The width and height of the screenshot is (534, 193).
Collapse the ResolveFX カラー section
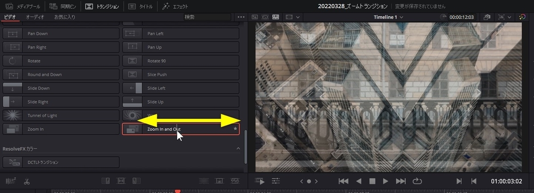(x=239, y=149)
